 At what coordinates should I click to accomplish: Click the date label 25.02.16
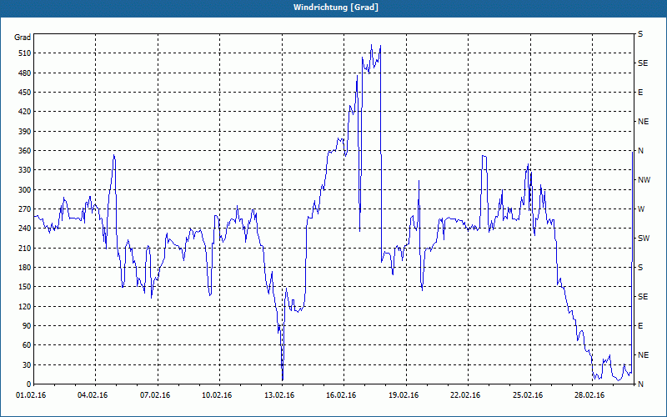coord(528,395)
